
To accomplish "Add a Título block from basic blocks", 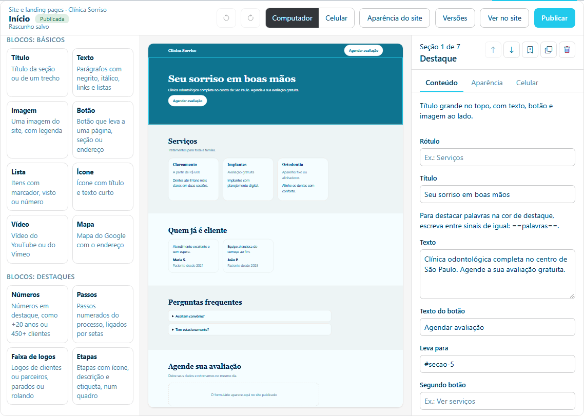I will (x=37, y=73).
